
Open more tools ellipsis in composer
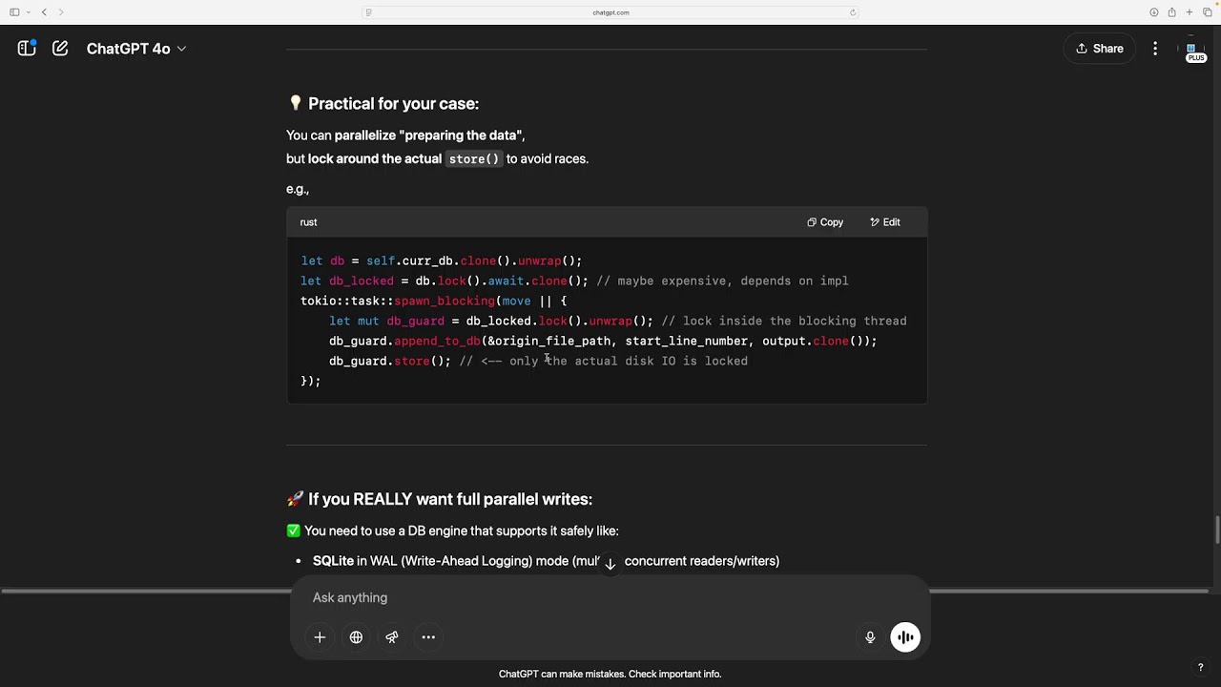(x=428, y=637)
